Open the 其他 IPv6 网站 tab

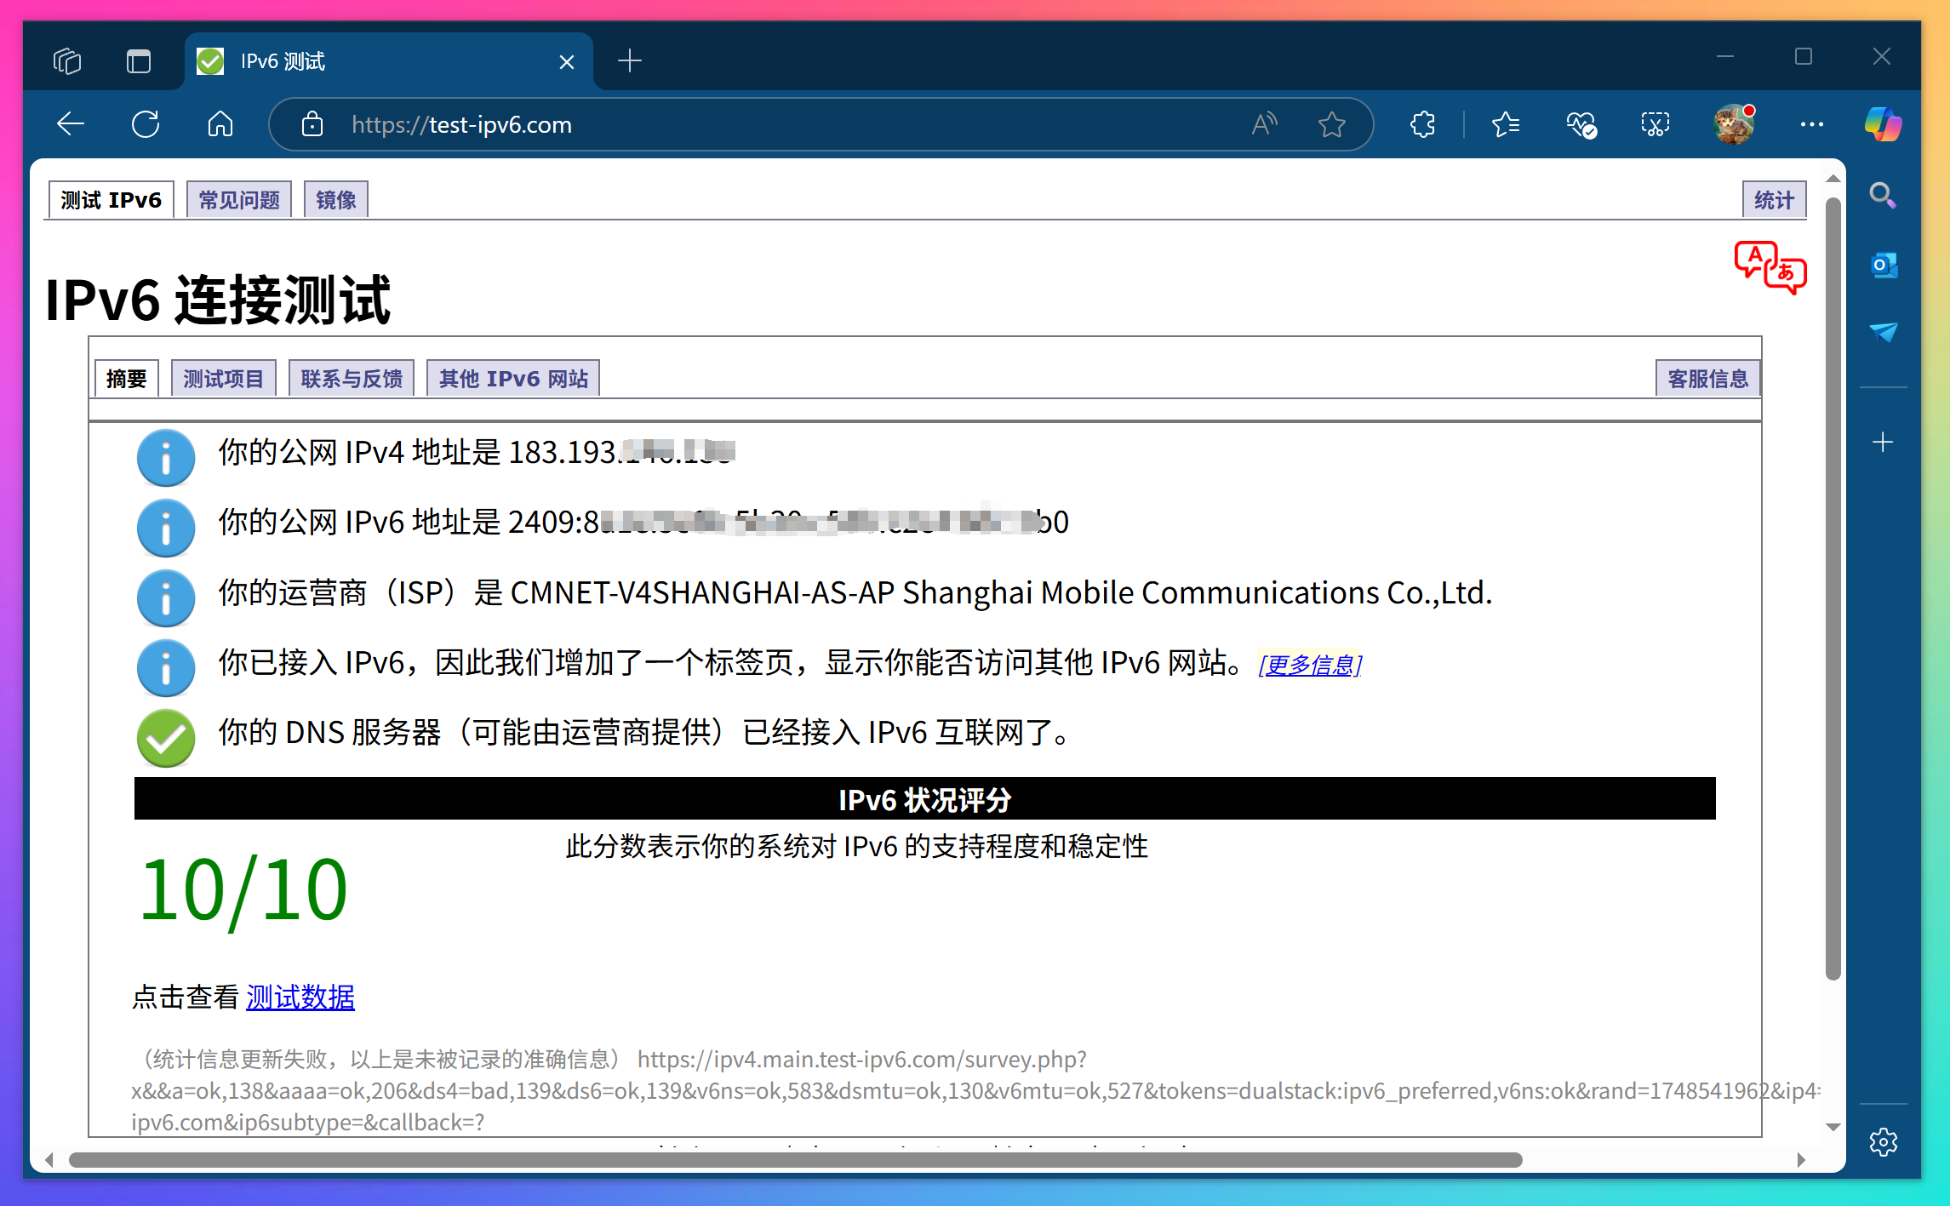click(512, 378)
